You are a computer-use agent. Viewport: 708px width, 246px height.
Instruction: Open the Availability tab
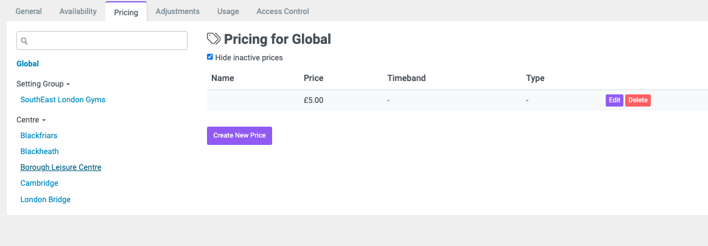coord(78,12)
